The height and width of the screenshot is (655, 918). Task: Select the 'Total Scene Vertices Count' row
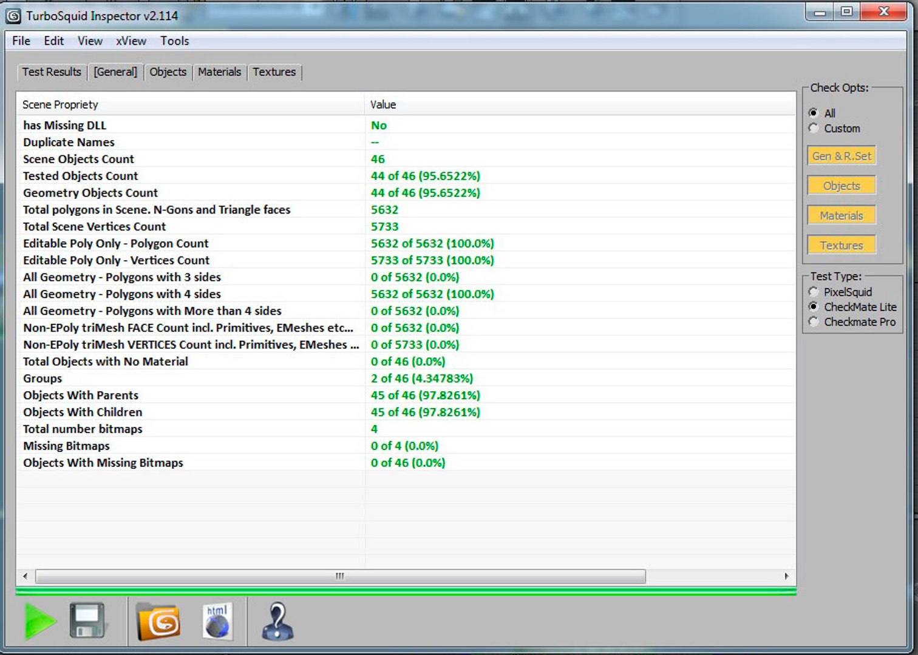[x=406, y=226]
